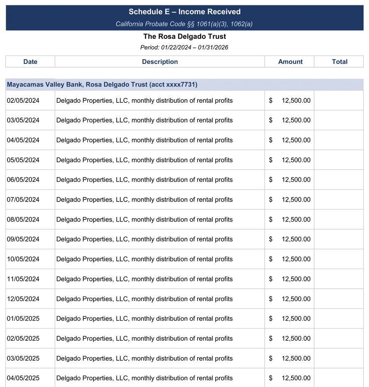Click the $12,500.00 amount for 11/05/2024

(x=289, y=279)
